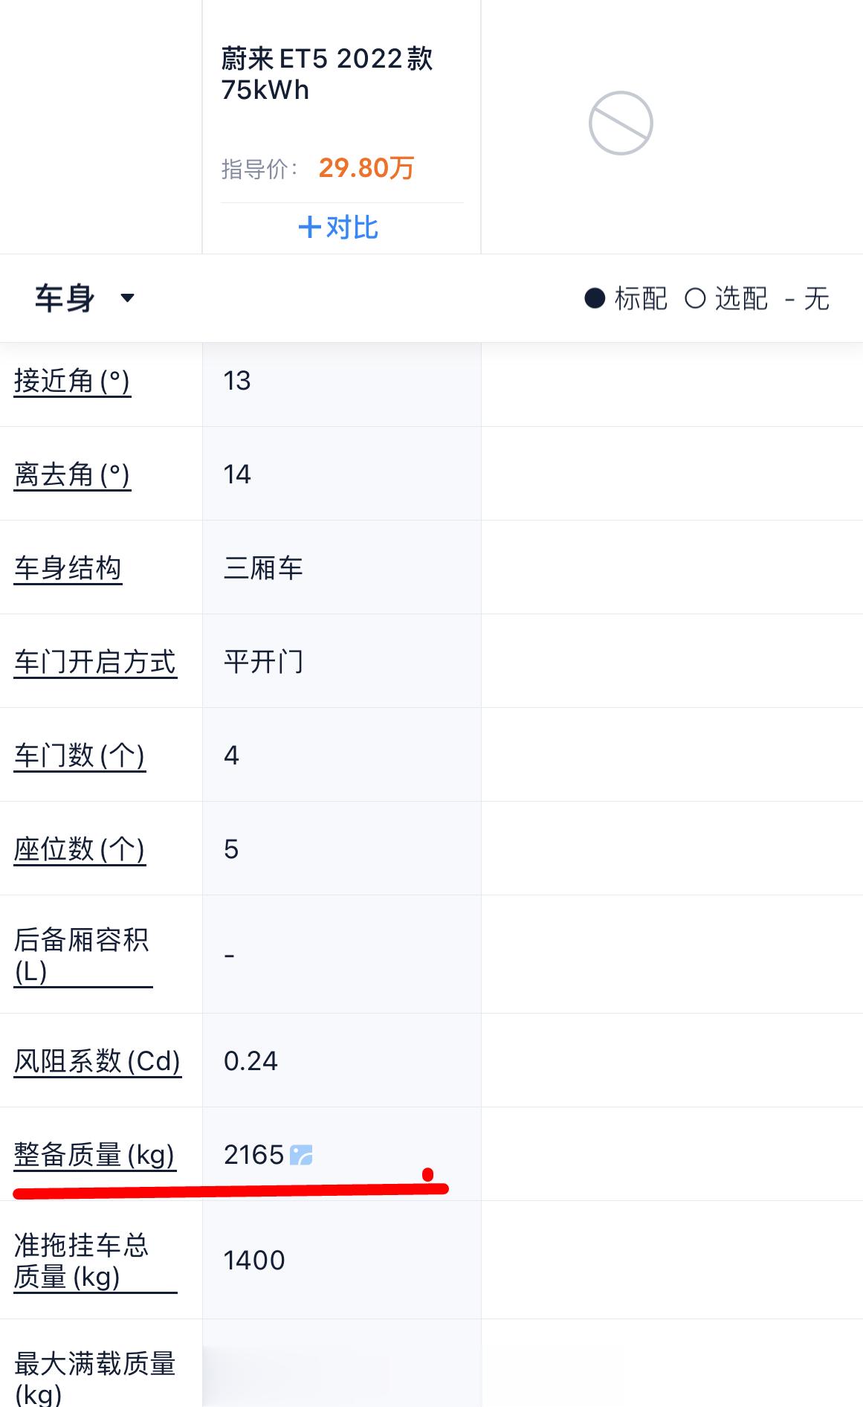
Task: Tap the filled 标配 dot legend icon
Action: point(595,298)
